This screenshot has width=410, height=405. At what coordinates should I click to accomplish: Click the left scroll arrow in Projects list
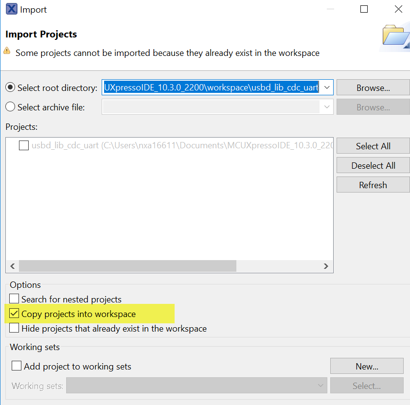tap(12, 266)
